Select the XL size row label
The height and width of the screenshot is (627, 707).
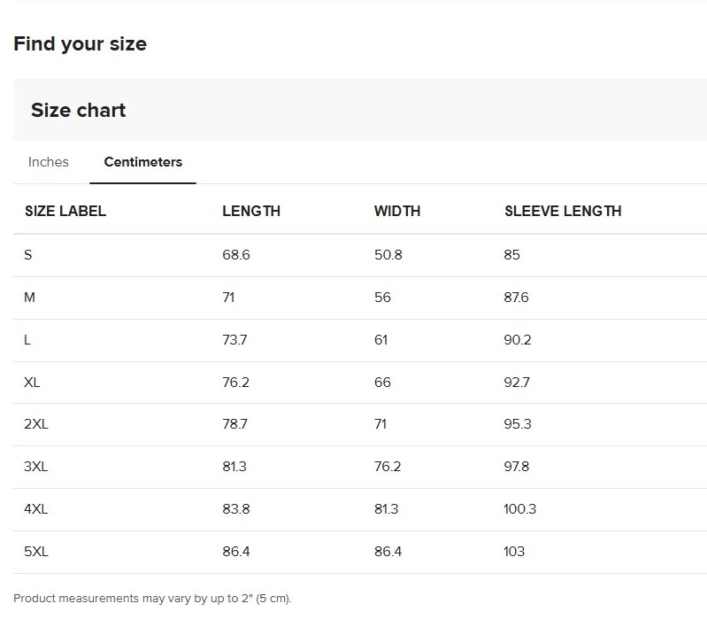[32, 383]
